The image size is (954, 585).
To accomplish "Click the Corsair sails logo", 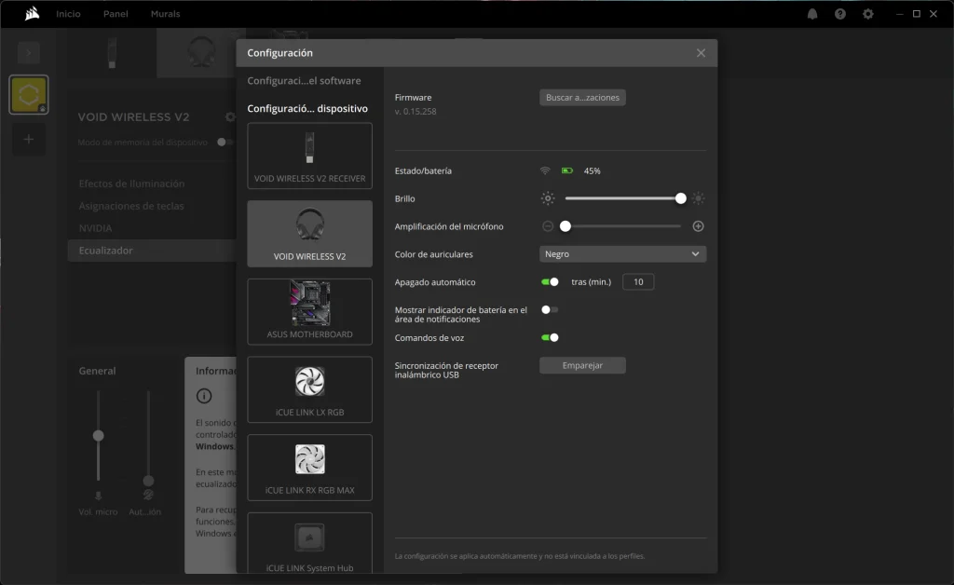I will coord(32,13).
